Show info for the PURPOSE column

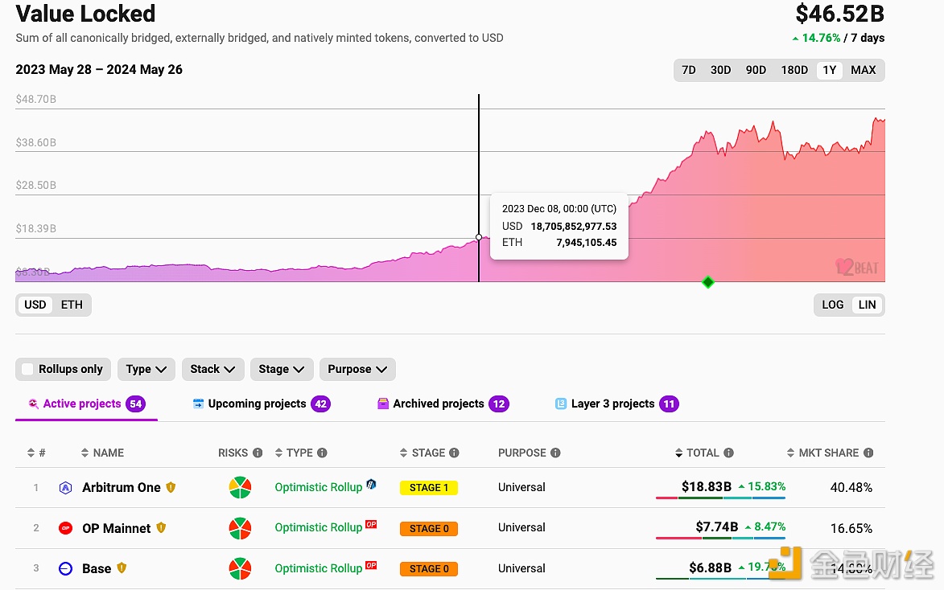[x=555, y=453]
